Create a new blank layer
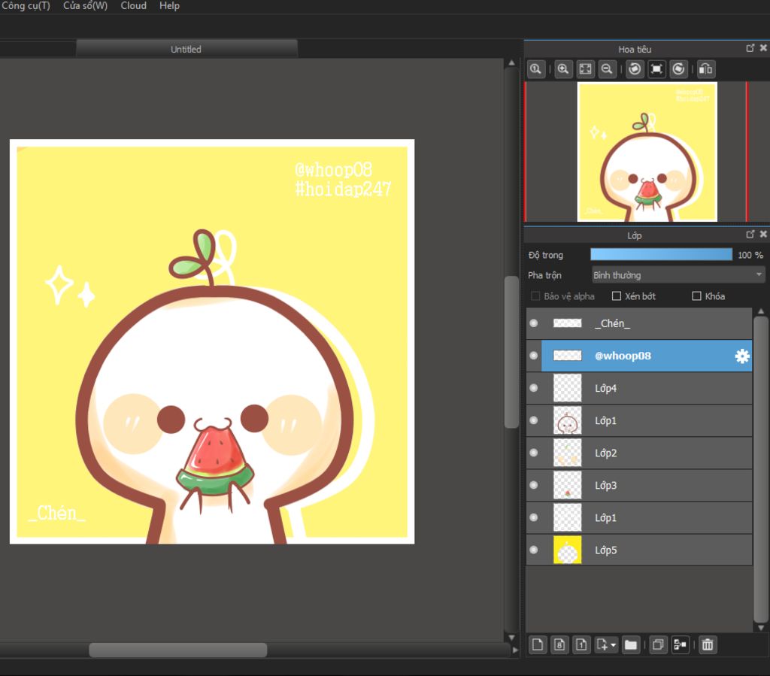This screenshot has width=770, height=676. pyautogui.click(x=538, y=644)
